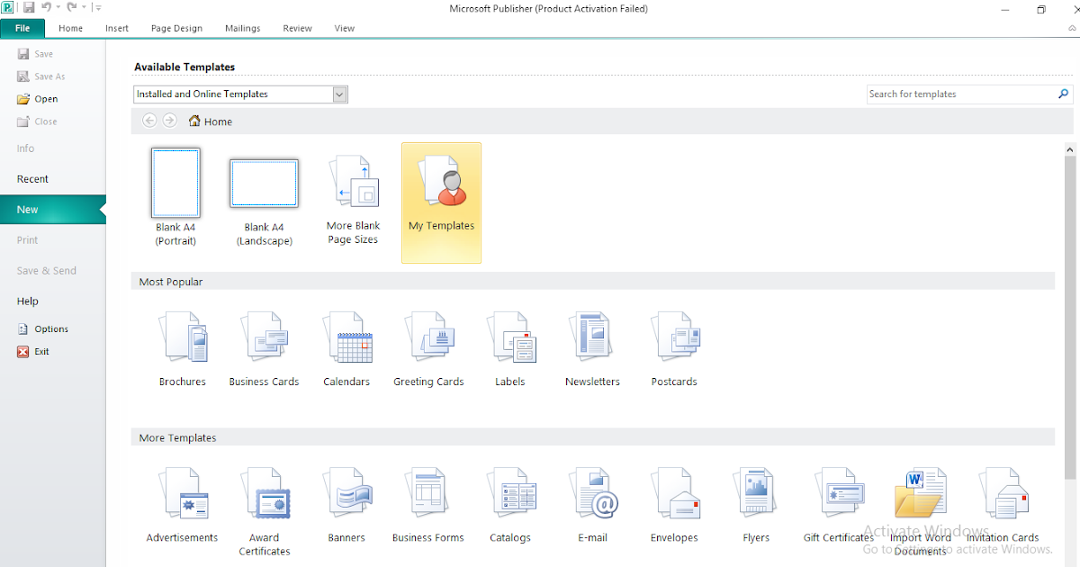This screenshot has width=1080, height=567.
Task: Open the Gift Certificates template category
Action: (x=839, y=505)
